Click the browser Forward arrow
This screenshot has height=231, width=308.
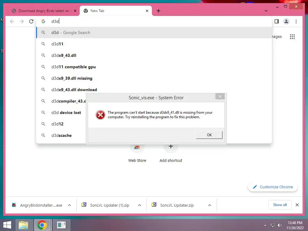(x=22, y=21)
